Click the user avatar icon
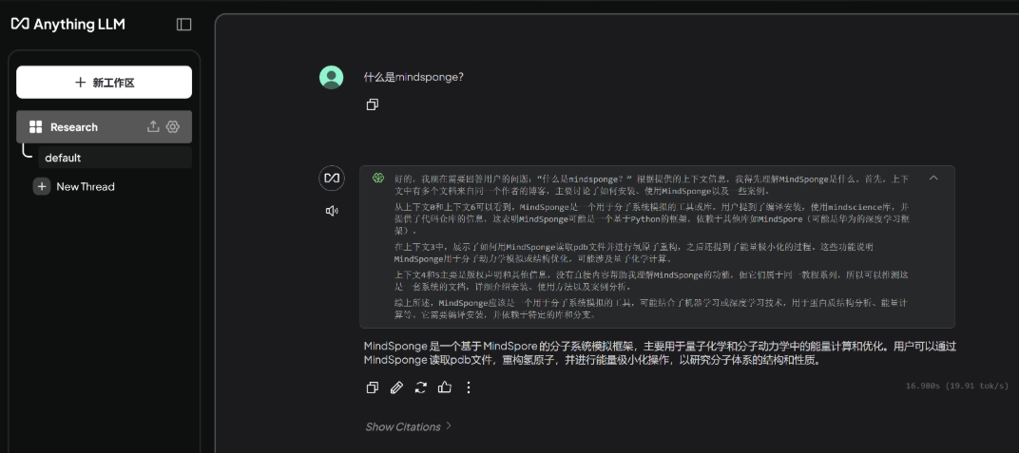The image size is (1019, 453). coord(332,77)
